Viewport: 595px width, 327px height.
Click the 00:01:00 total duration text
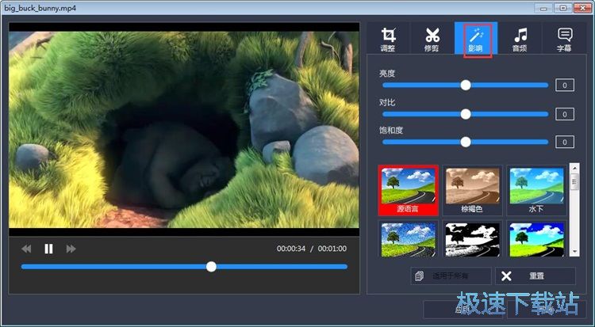click(x=332, y=249)
